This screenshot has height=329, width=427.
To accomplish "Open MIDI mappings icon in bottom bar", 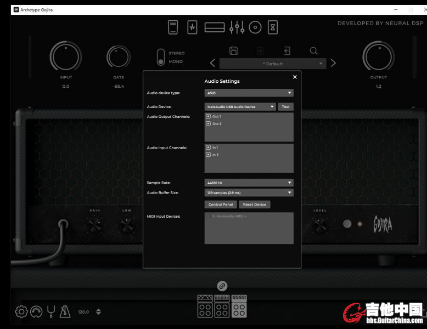I will tap(37, 311).
